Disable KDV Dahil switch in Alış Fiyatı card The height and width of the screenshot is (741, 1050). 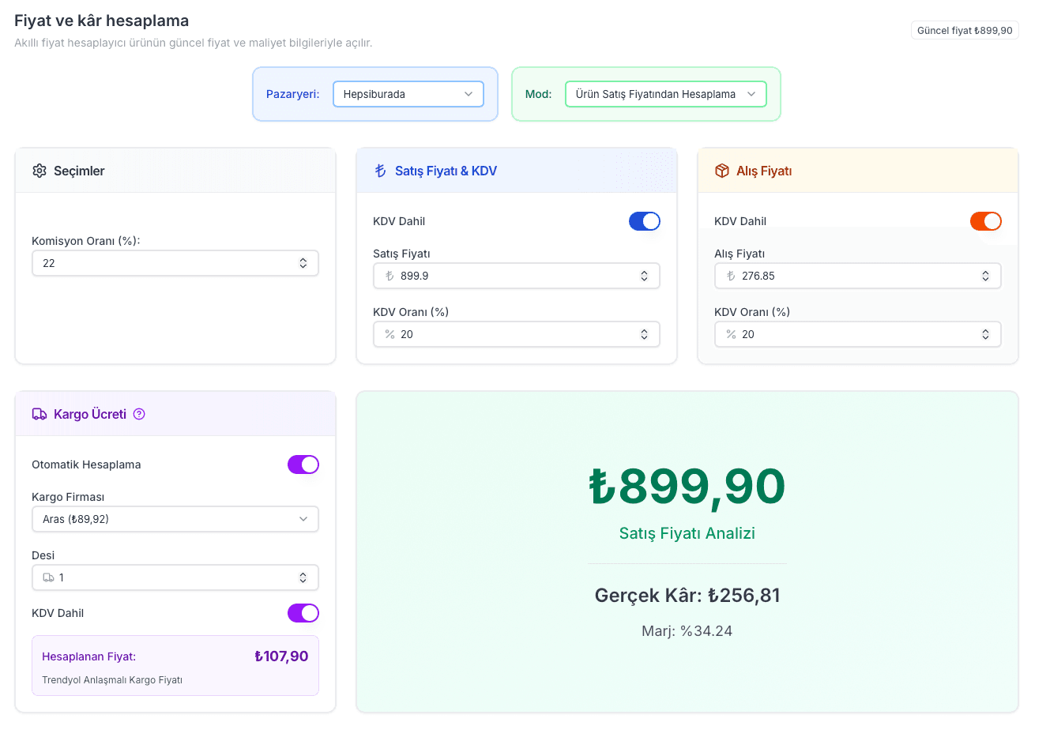[x=986, y=221]
